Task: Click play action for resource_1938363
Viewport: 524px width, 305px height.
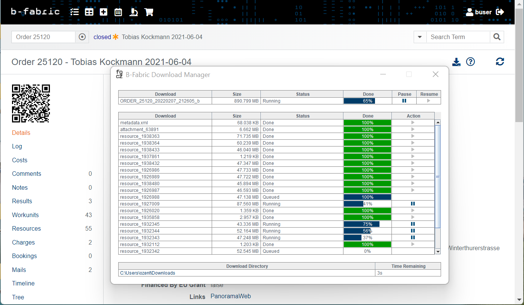Action: pos(413,136)
